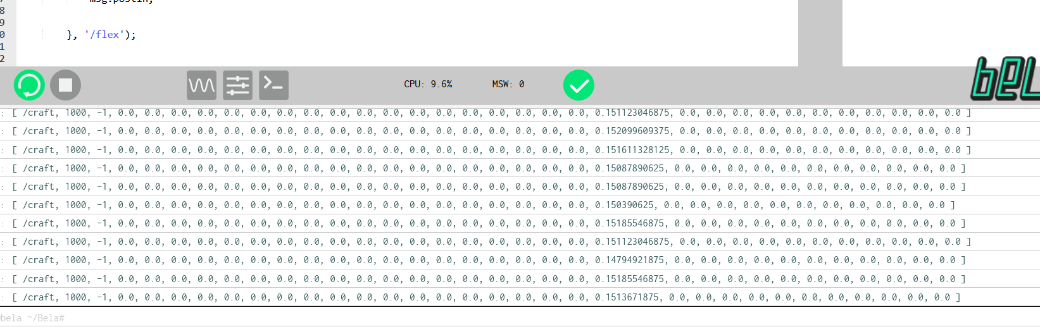This screenshot has height=327, width=1040.
Task: Stop the running project
Action: coord(65,85)
